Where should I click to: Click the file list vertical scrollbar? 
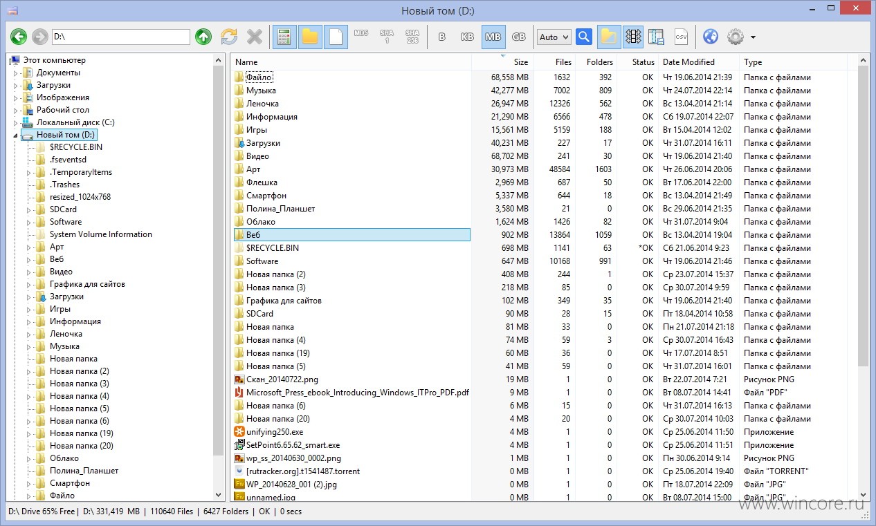pyautogui.click(x=863, y=214)
